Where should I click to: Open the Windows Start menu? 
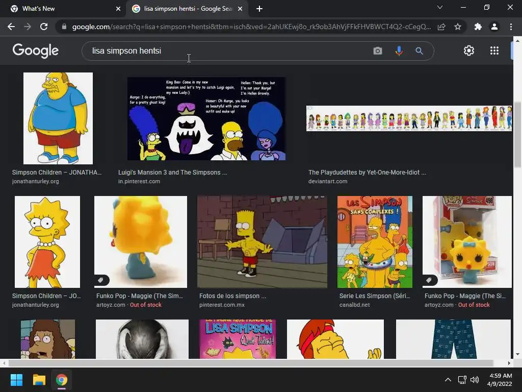[16, 380]
